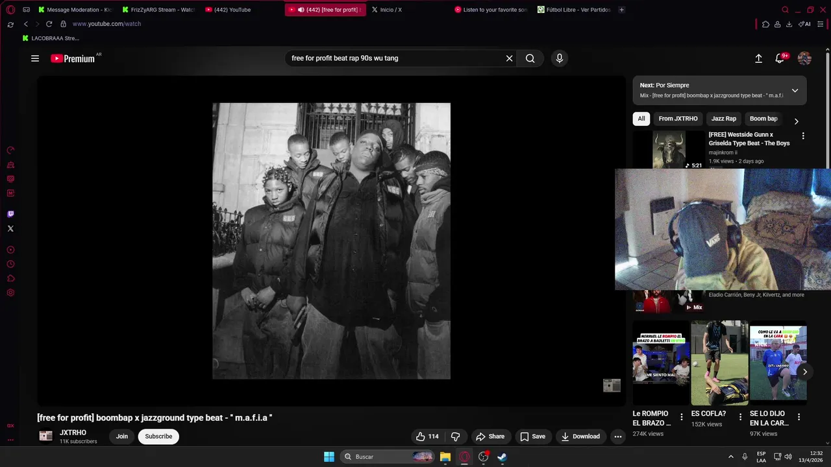Screen dimensions: 831x467
Task: Open LACOBRAAA Stream bookmark
Action: coord(51,38)
